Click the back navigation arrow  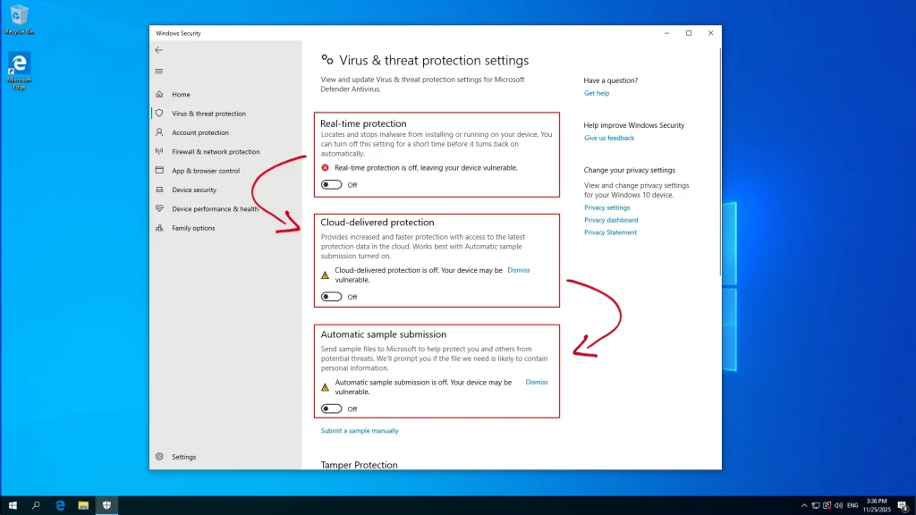pyautogui.click(x=159, y=50)
